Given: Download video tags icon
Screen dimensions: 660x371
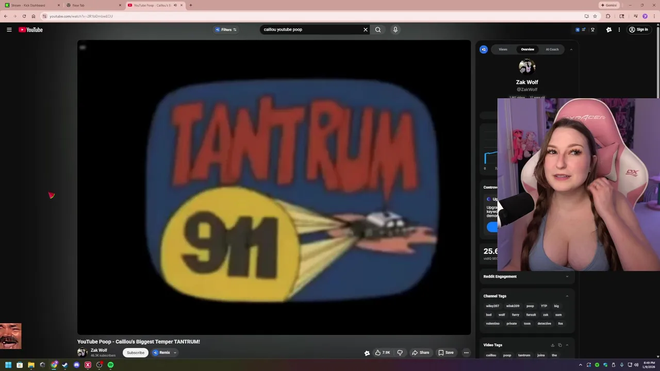Looking at the screenshot, I should point(553,345).
